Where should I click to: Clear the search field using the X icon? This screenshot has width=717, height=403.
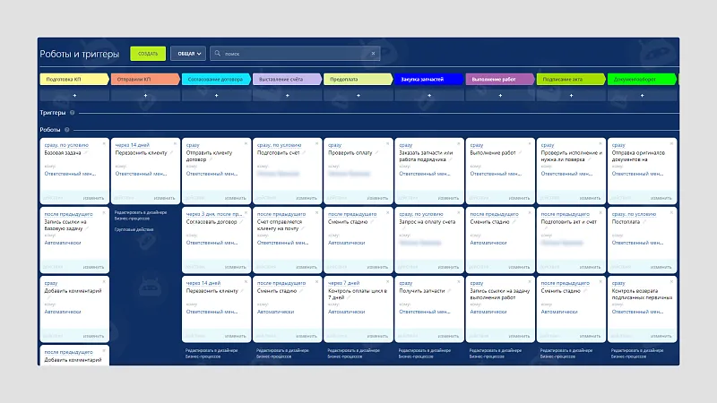coord(373,54)
